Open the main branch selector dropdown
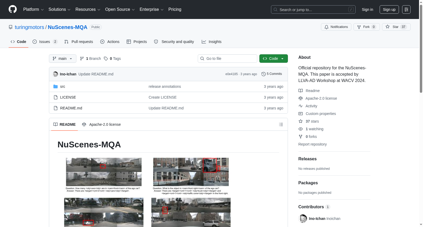The width and height of the screenshot is (423, 227). click(x=63, y=59)
